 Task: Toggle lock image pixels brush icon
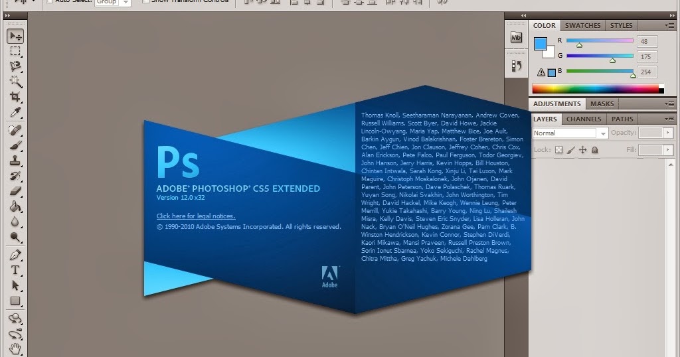(x=570, y=150)
